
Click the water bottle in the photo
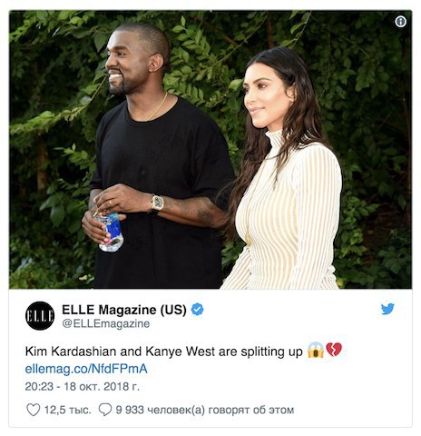click(x=111, y=233)
